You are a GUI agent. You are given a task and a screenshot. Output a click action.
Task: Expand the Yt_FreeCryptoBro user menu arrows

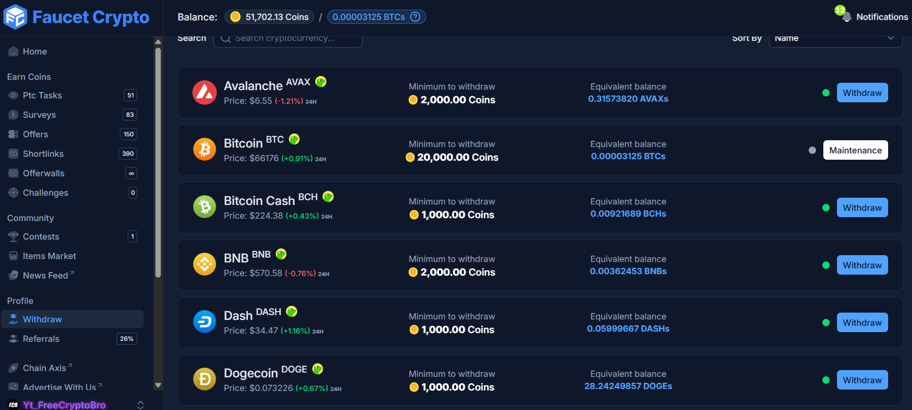140,405
